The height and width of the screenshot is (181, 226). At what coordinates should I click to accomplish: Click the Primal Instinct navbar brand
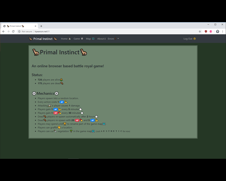tap(43, 39)
